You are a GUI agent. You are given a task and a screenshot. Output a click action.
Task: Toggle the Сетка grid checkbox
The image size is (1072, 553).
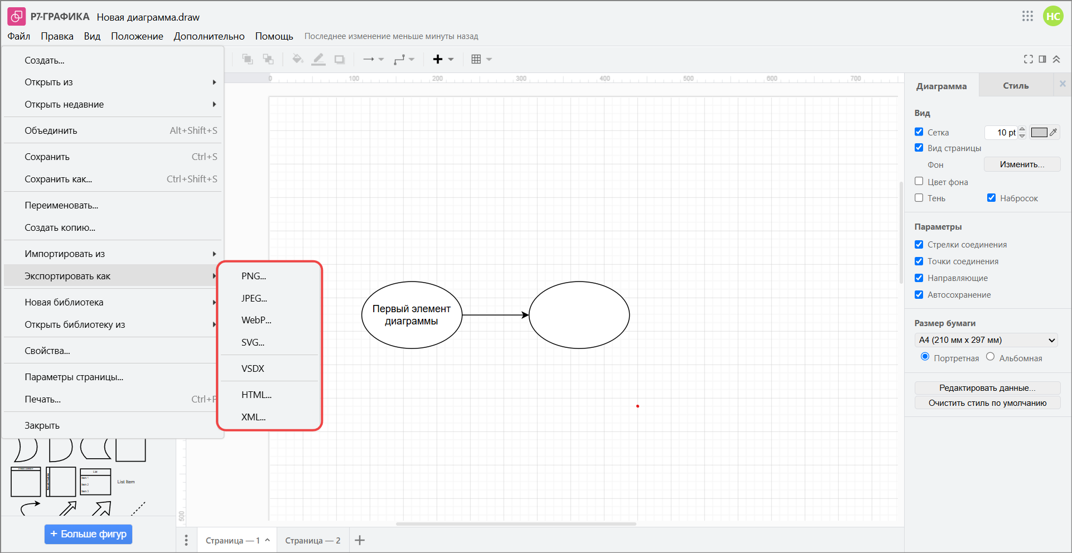tap(919, 132)
